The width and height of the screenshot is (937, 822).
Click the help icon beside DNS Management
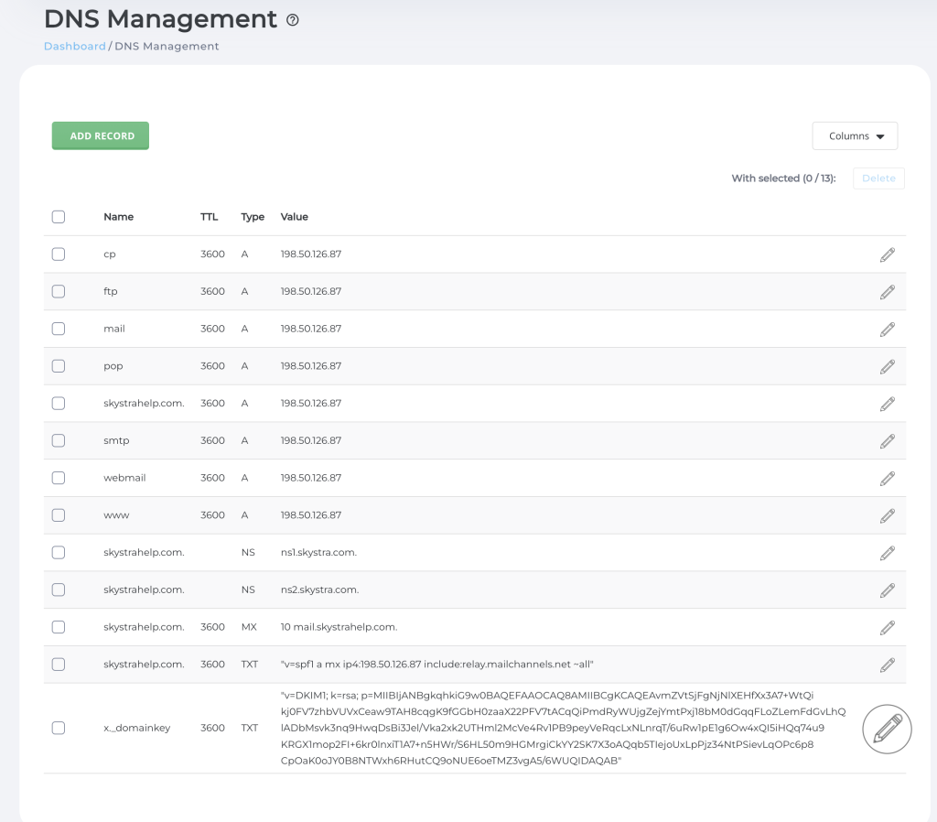(293, 20)
